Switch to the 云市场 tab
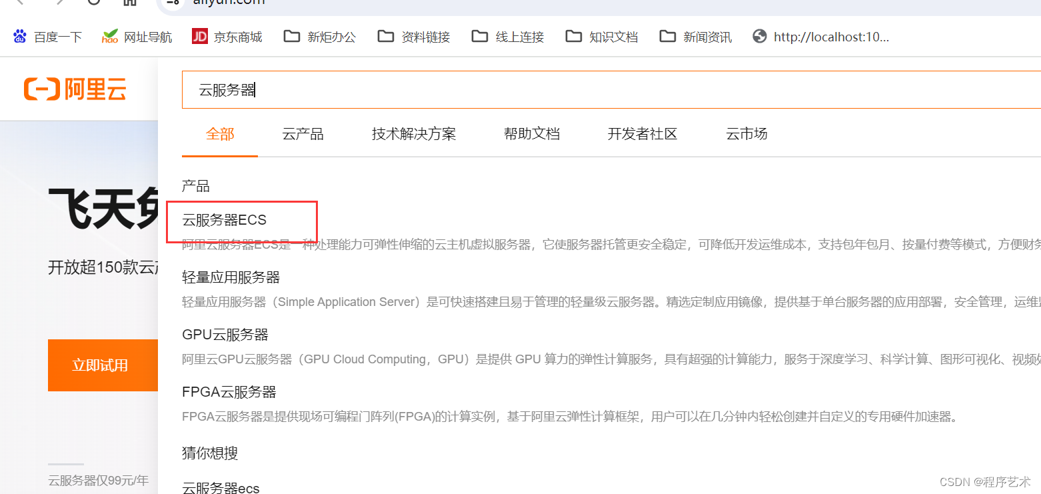Screen dimensions: 1041x494 746,134
